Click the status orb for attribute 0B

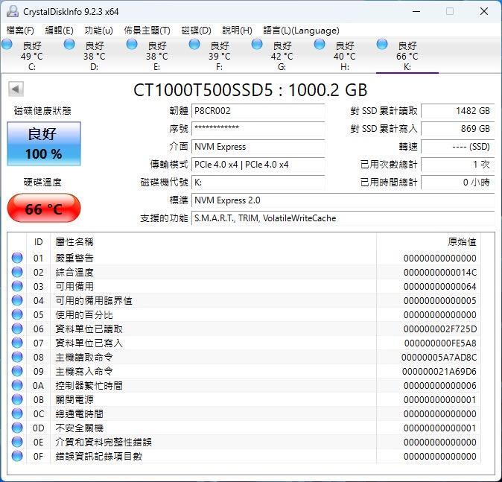click(x=17, y=399)
